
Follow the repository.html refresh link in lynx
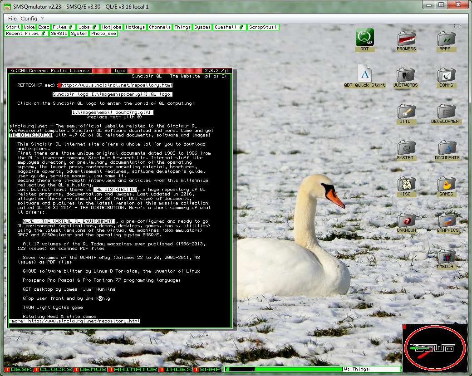117,85
